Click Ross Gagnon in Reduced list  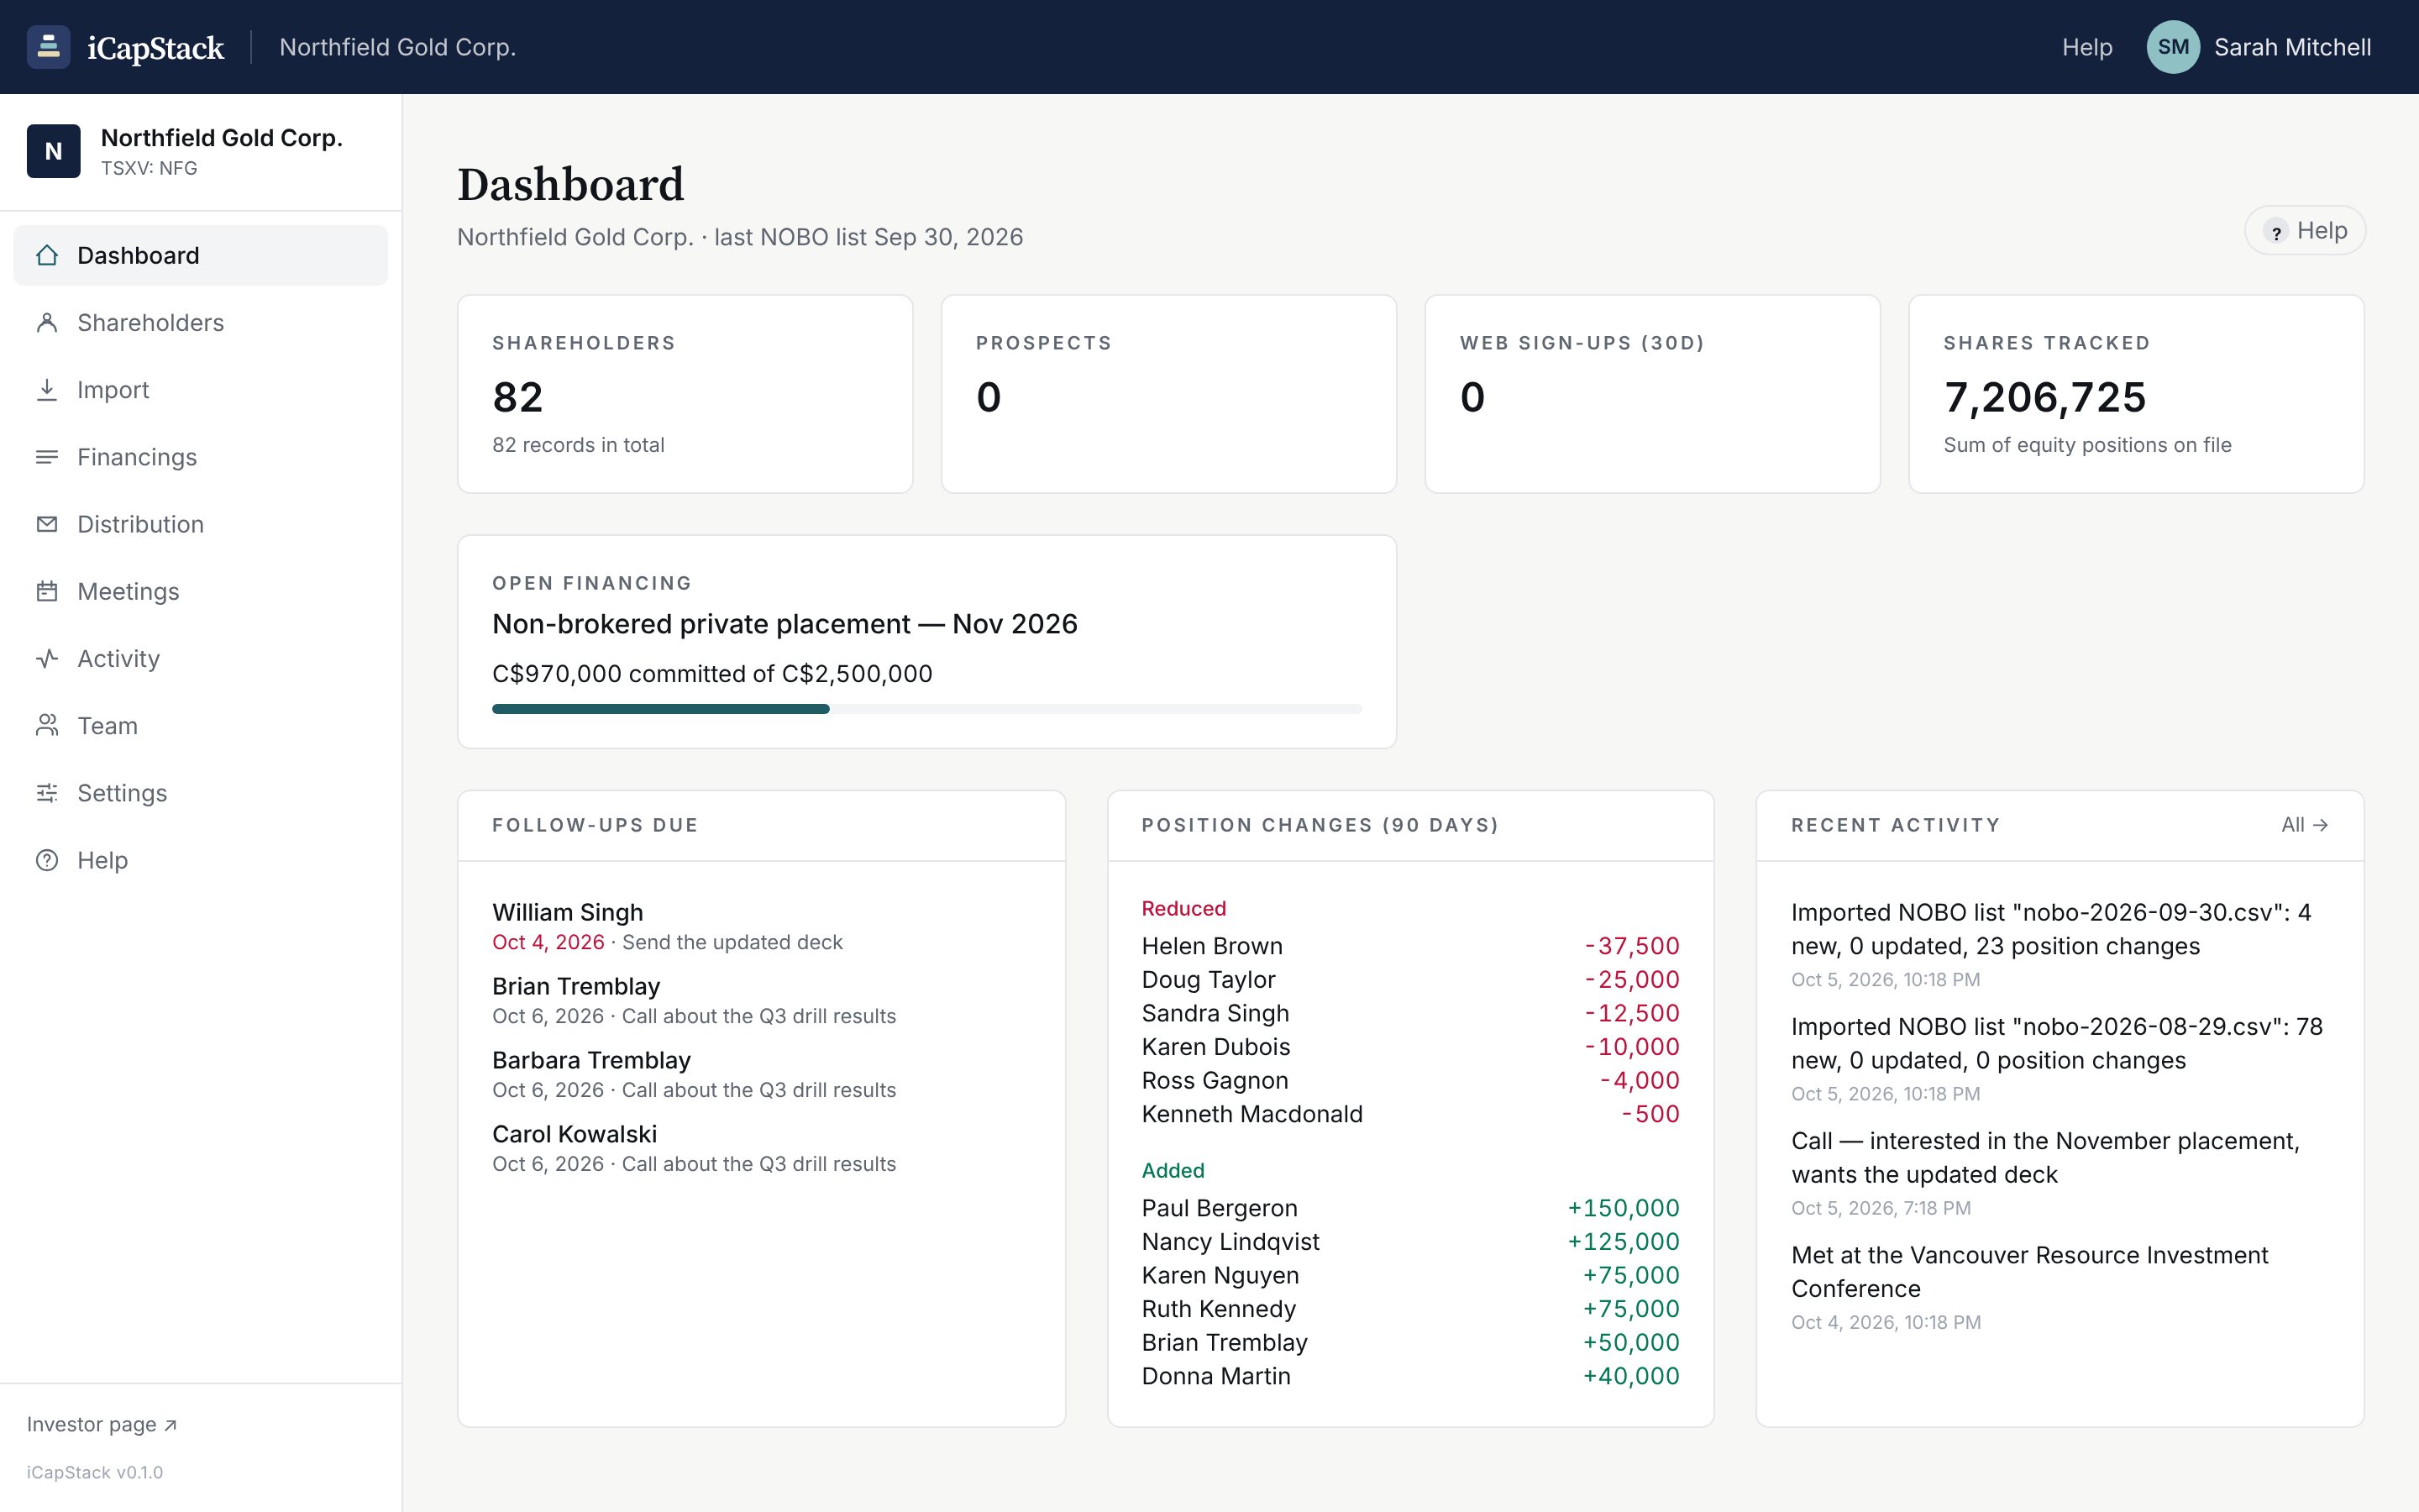pos(1215,1081)
